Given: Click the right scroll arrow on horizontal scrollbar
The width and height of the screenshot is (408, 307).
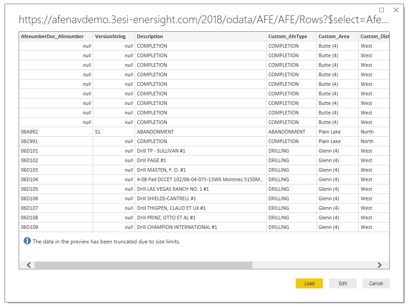Looking at the screenshot, I should click(379, 265).
